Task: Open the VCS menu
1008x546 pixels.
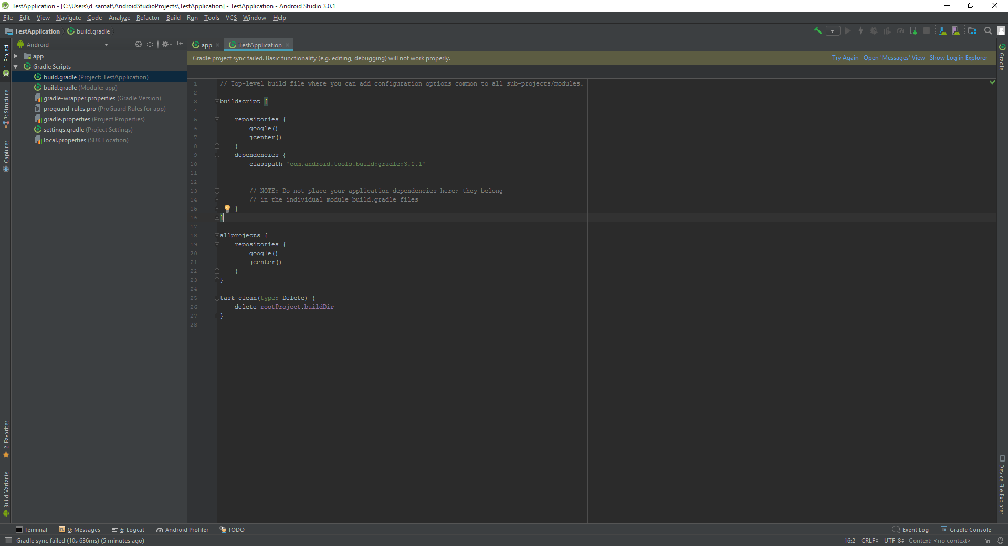Action: pos(231,18)
